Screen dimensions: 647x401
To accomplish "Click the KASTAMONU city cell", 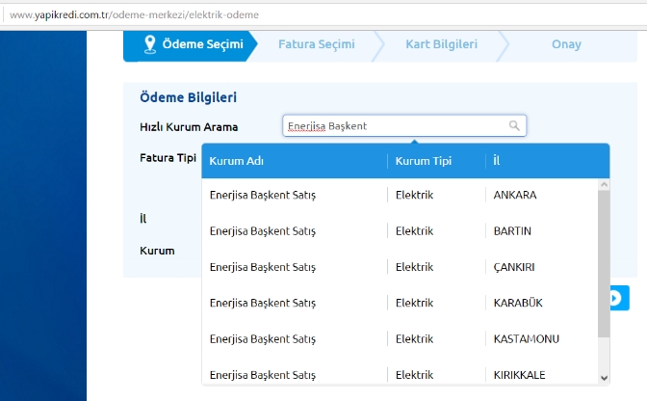I will [527, 338].
